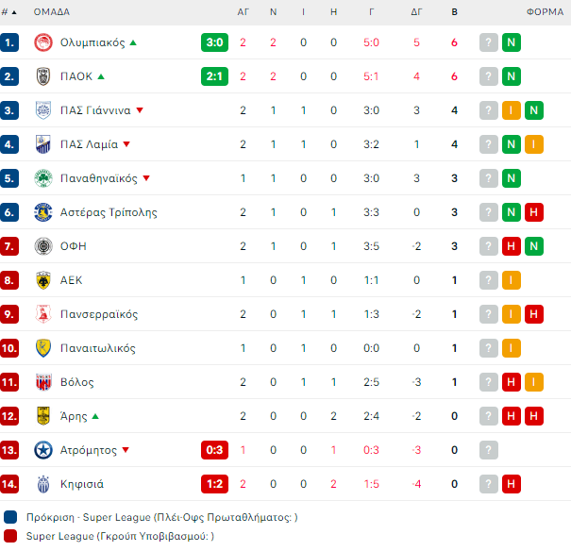Click the AEK yellow eagle crest
Image resolution: width=571 pixels, height=551 pixels.
coord(42,280)
